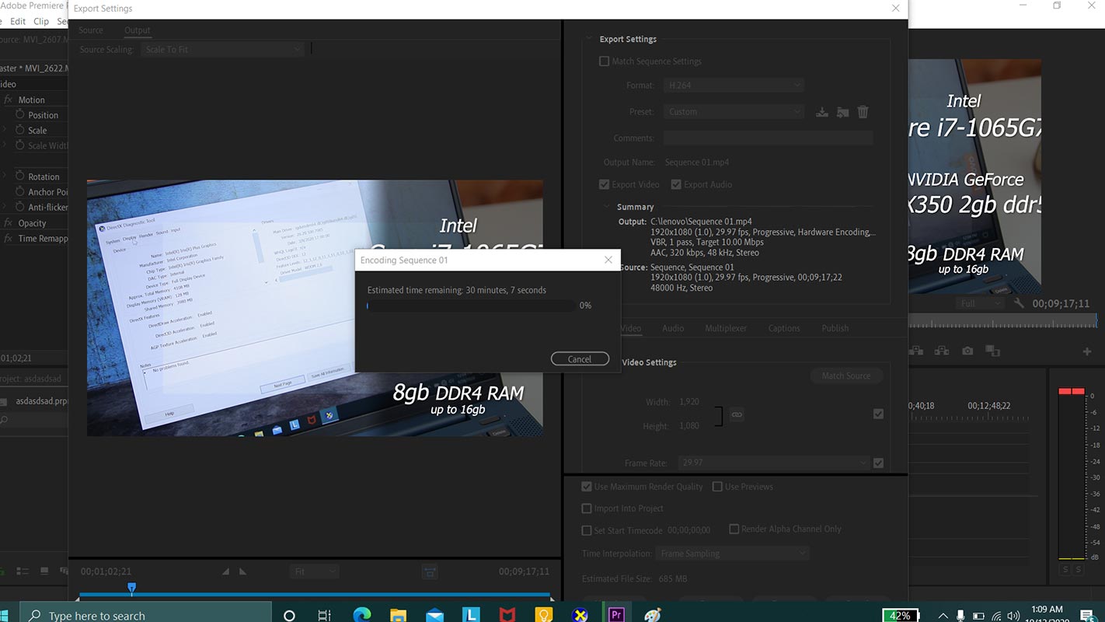Screen dimensions: 1105x622
Task: Open the yellow X taskbar app
Action: [x=580, y=614]
